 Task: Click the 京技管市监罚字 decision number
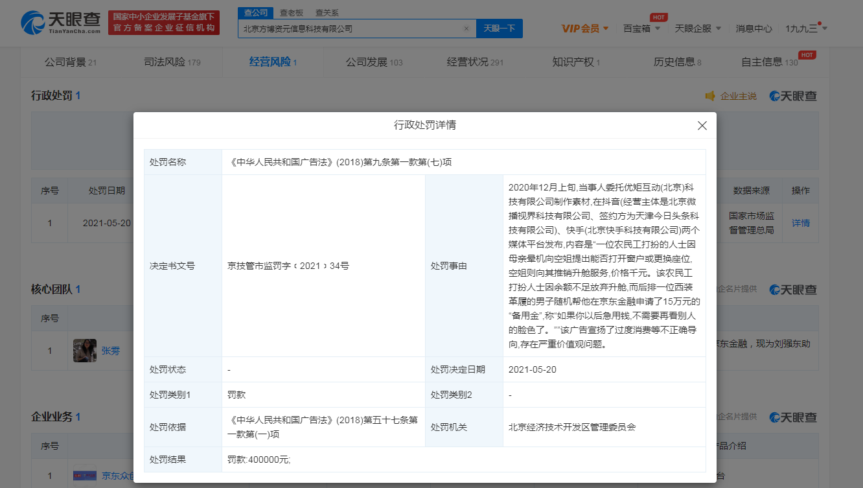click(x=288, y=266)
